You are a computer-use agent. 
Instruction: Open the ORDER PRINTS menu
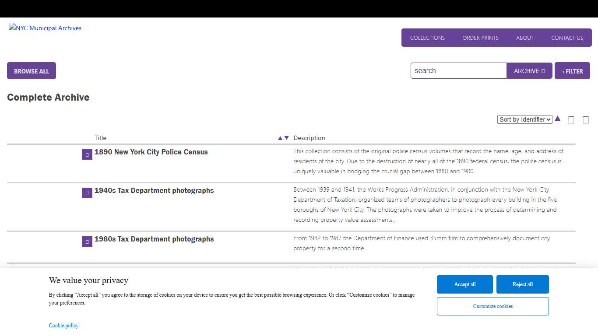pos(480,38)
